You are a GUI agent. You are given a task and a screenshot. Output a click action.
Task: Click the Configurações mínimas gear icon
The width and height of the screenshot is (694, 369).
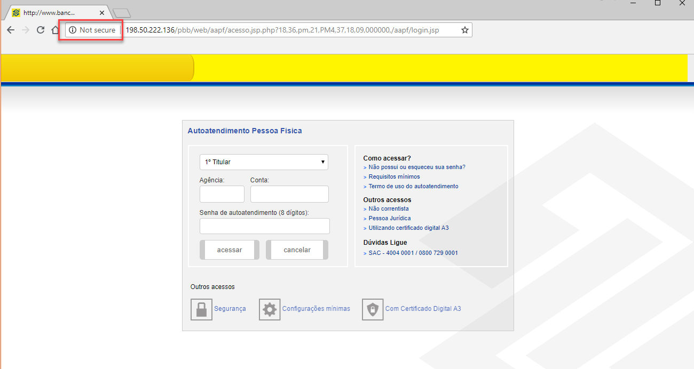[x=270, y=309]
